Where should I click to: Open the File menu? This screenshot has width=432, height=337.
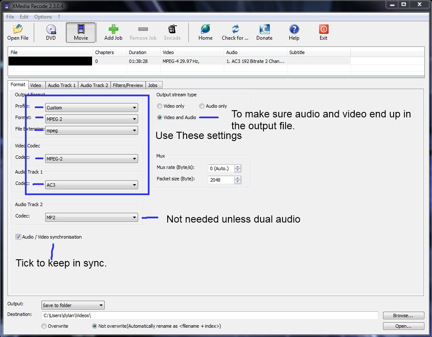(10, 17)
